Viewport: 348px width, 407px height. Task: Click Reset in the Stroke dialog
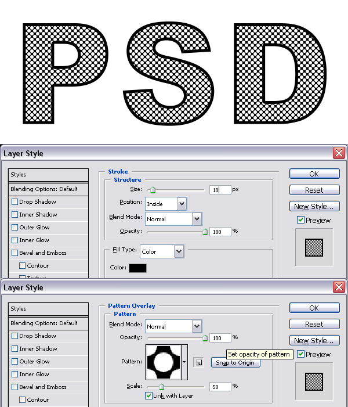pos(314,190)
